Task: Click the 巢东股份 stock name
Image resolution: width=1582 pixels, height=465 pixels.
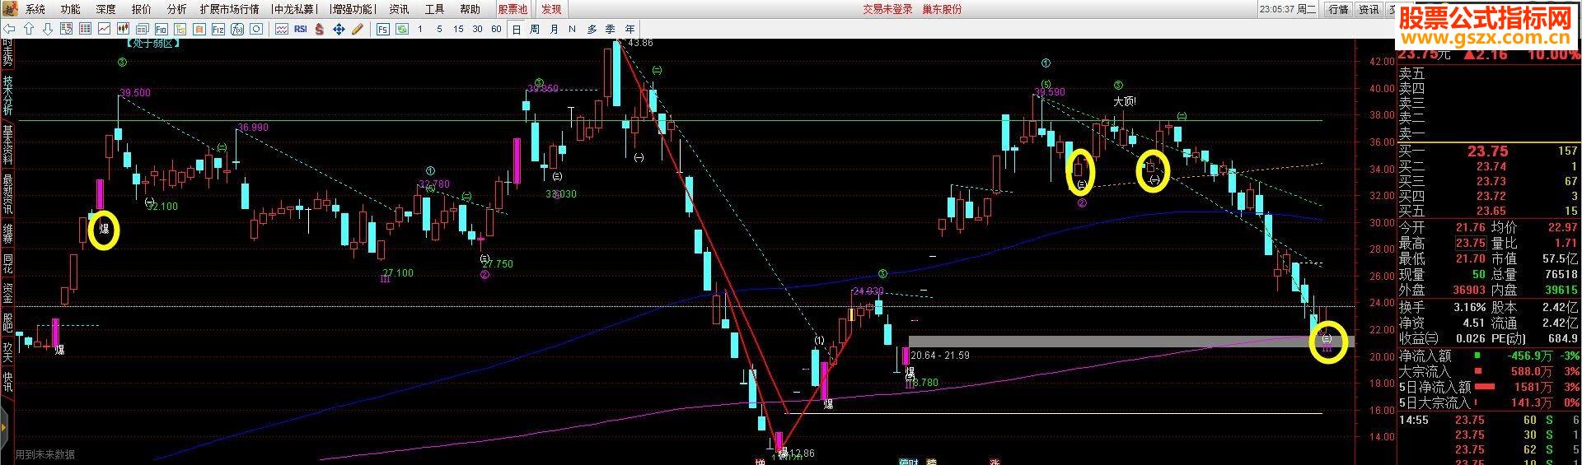Action: tap(941, 9)
